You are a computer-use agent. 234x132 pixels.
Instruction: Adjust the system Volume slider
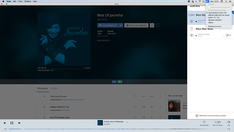219,7
